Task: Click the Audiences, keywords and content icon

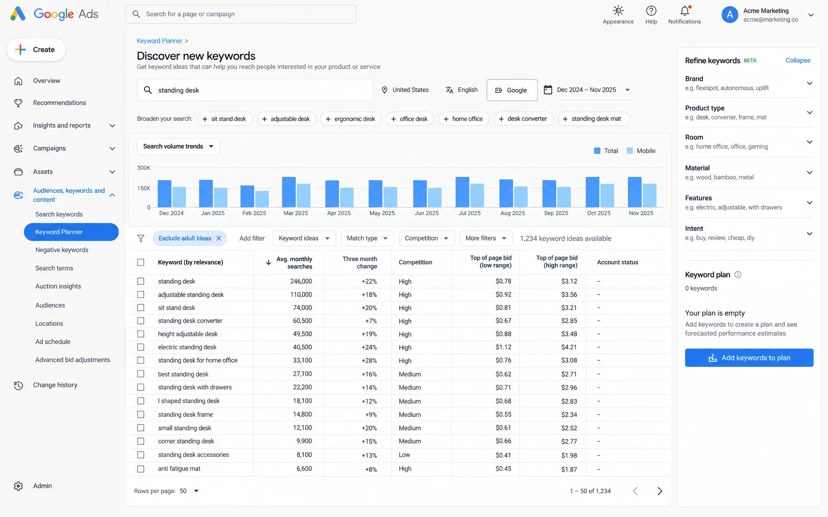Action: [x=18, y=195]
